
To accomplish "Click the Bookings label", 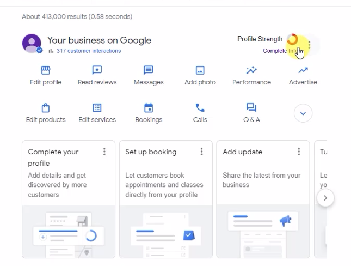I will click(x=149, y=120).
